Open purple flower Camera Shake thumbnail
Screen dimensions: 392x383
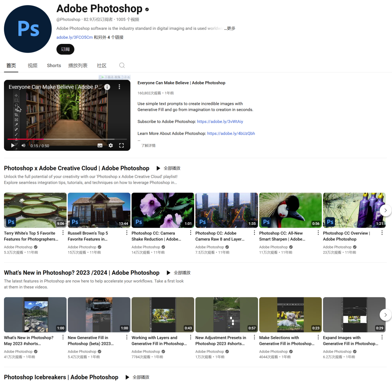[163, 210]
